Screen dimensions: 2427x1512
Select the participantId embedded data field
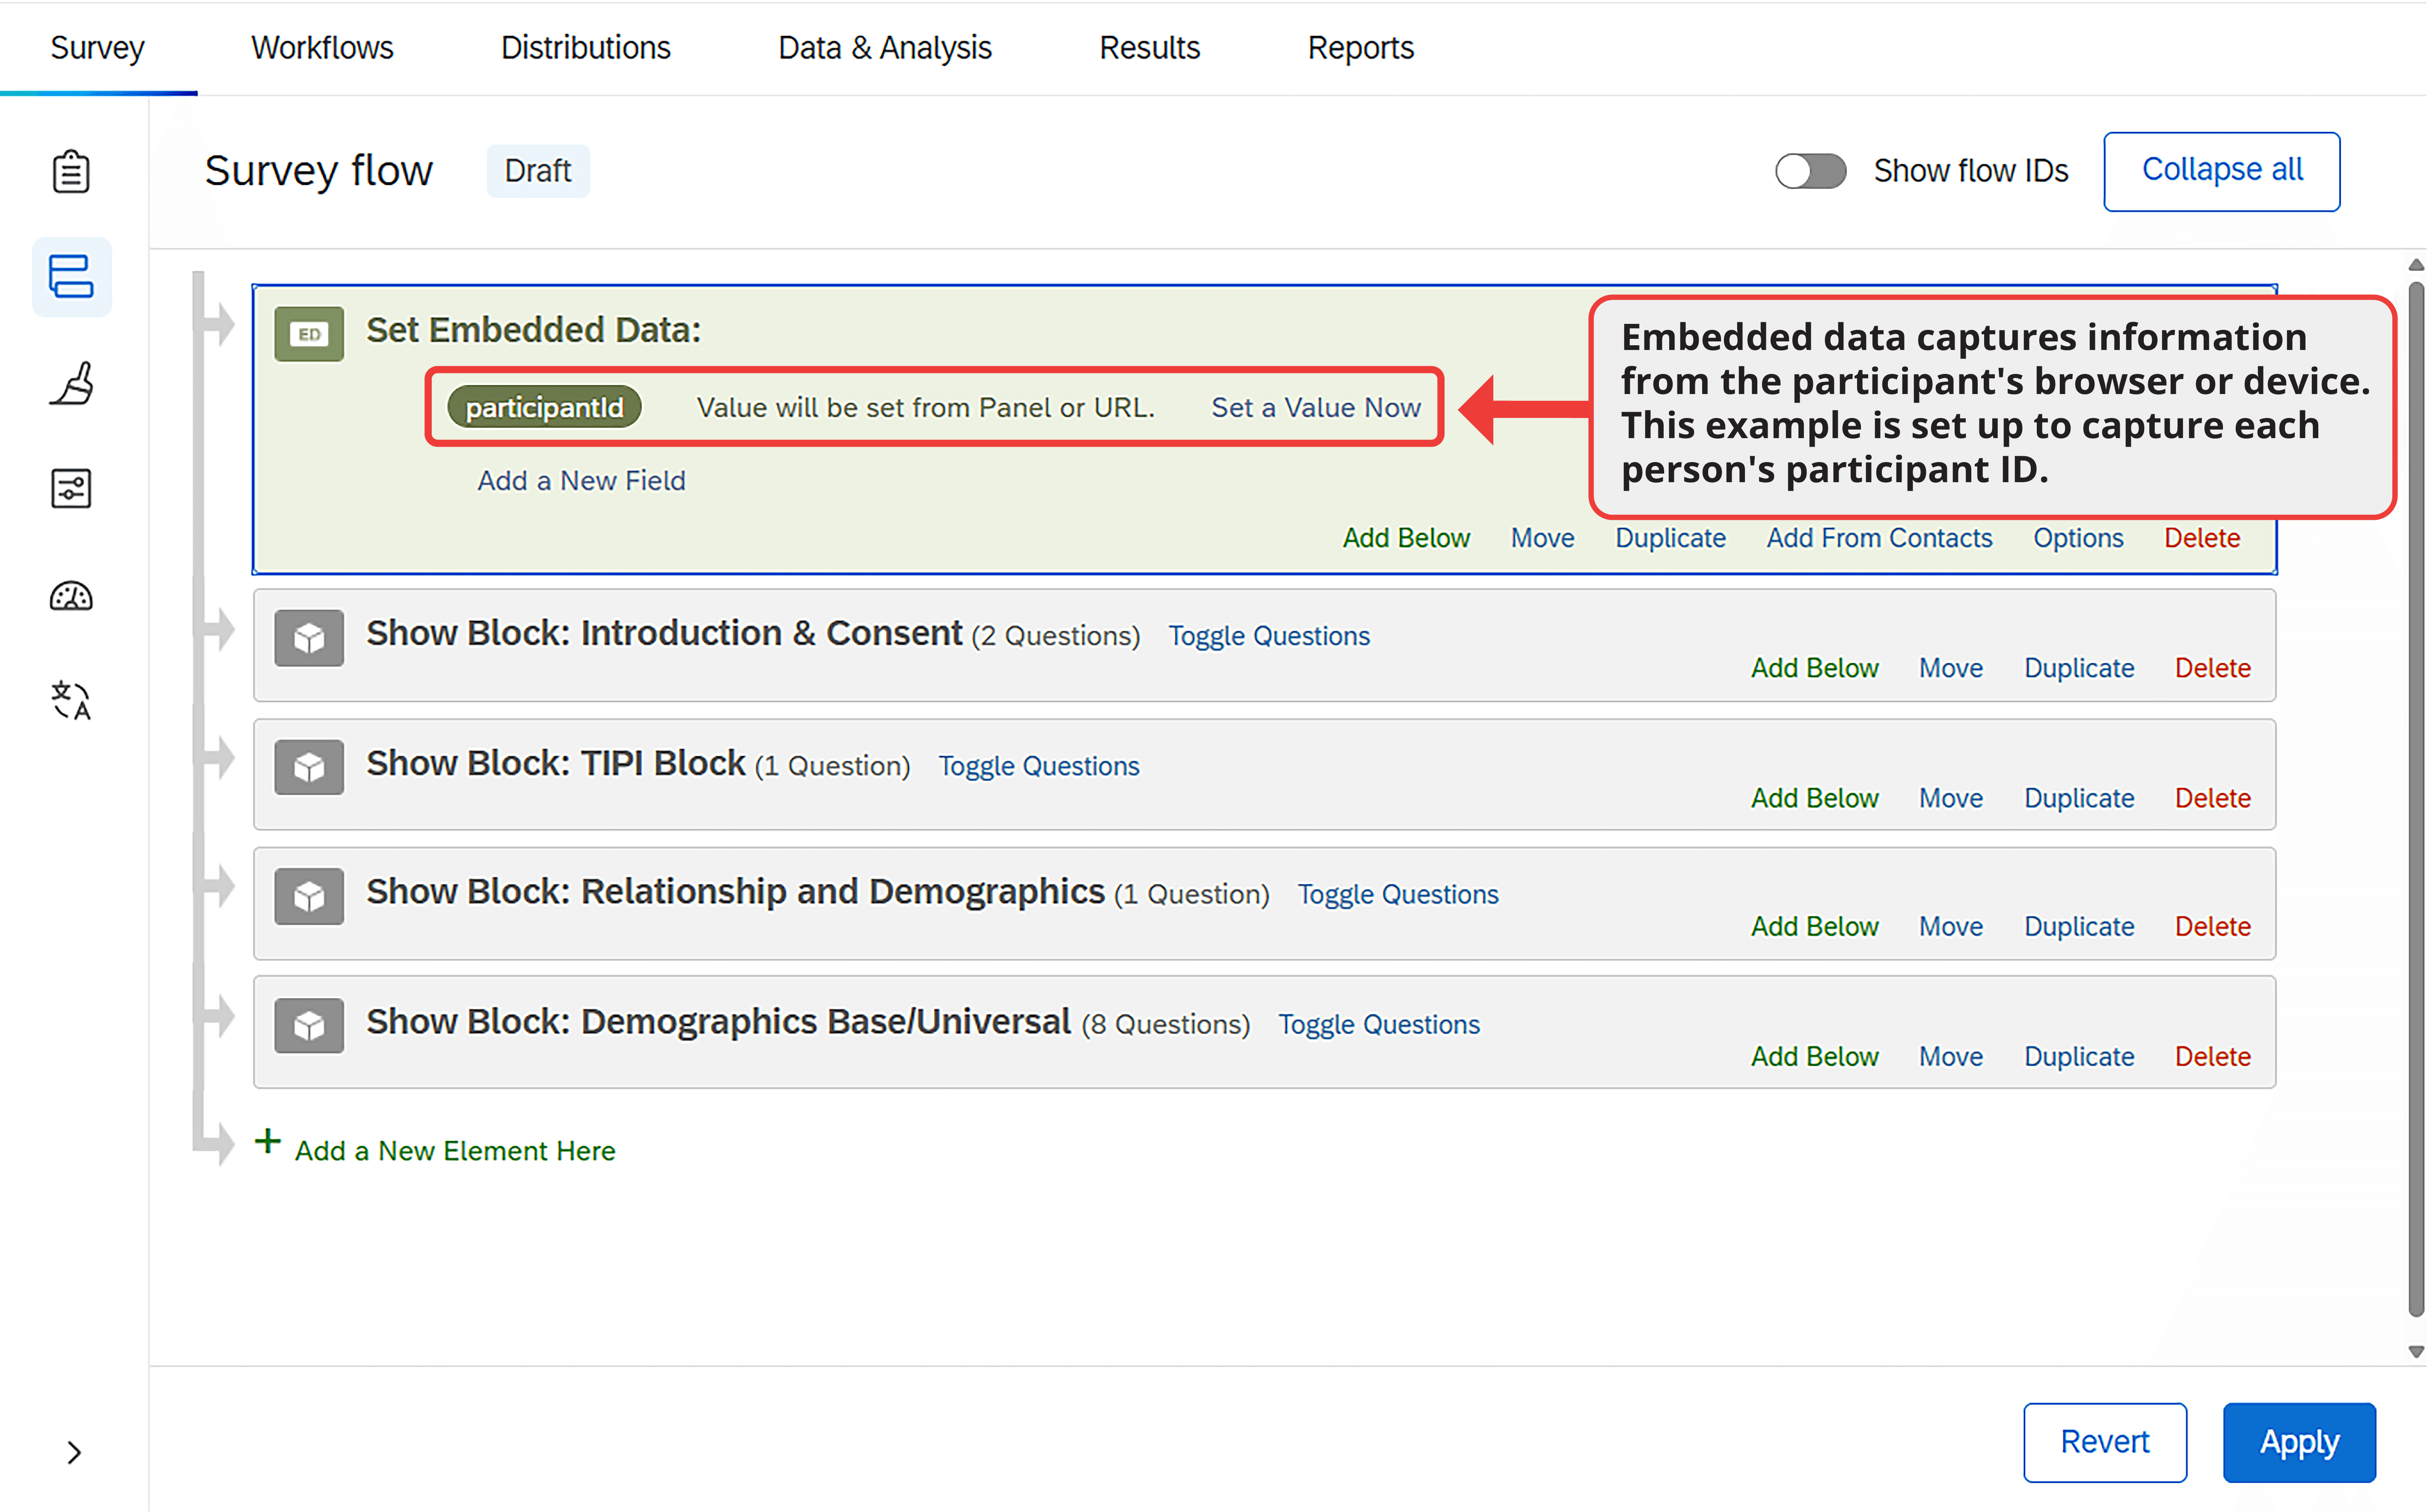(x=543, y=406)
